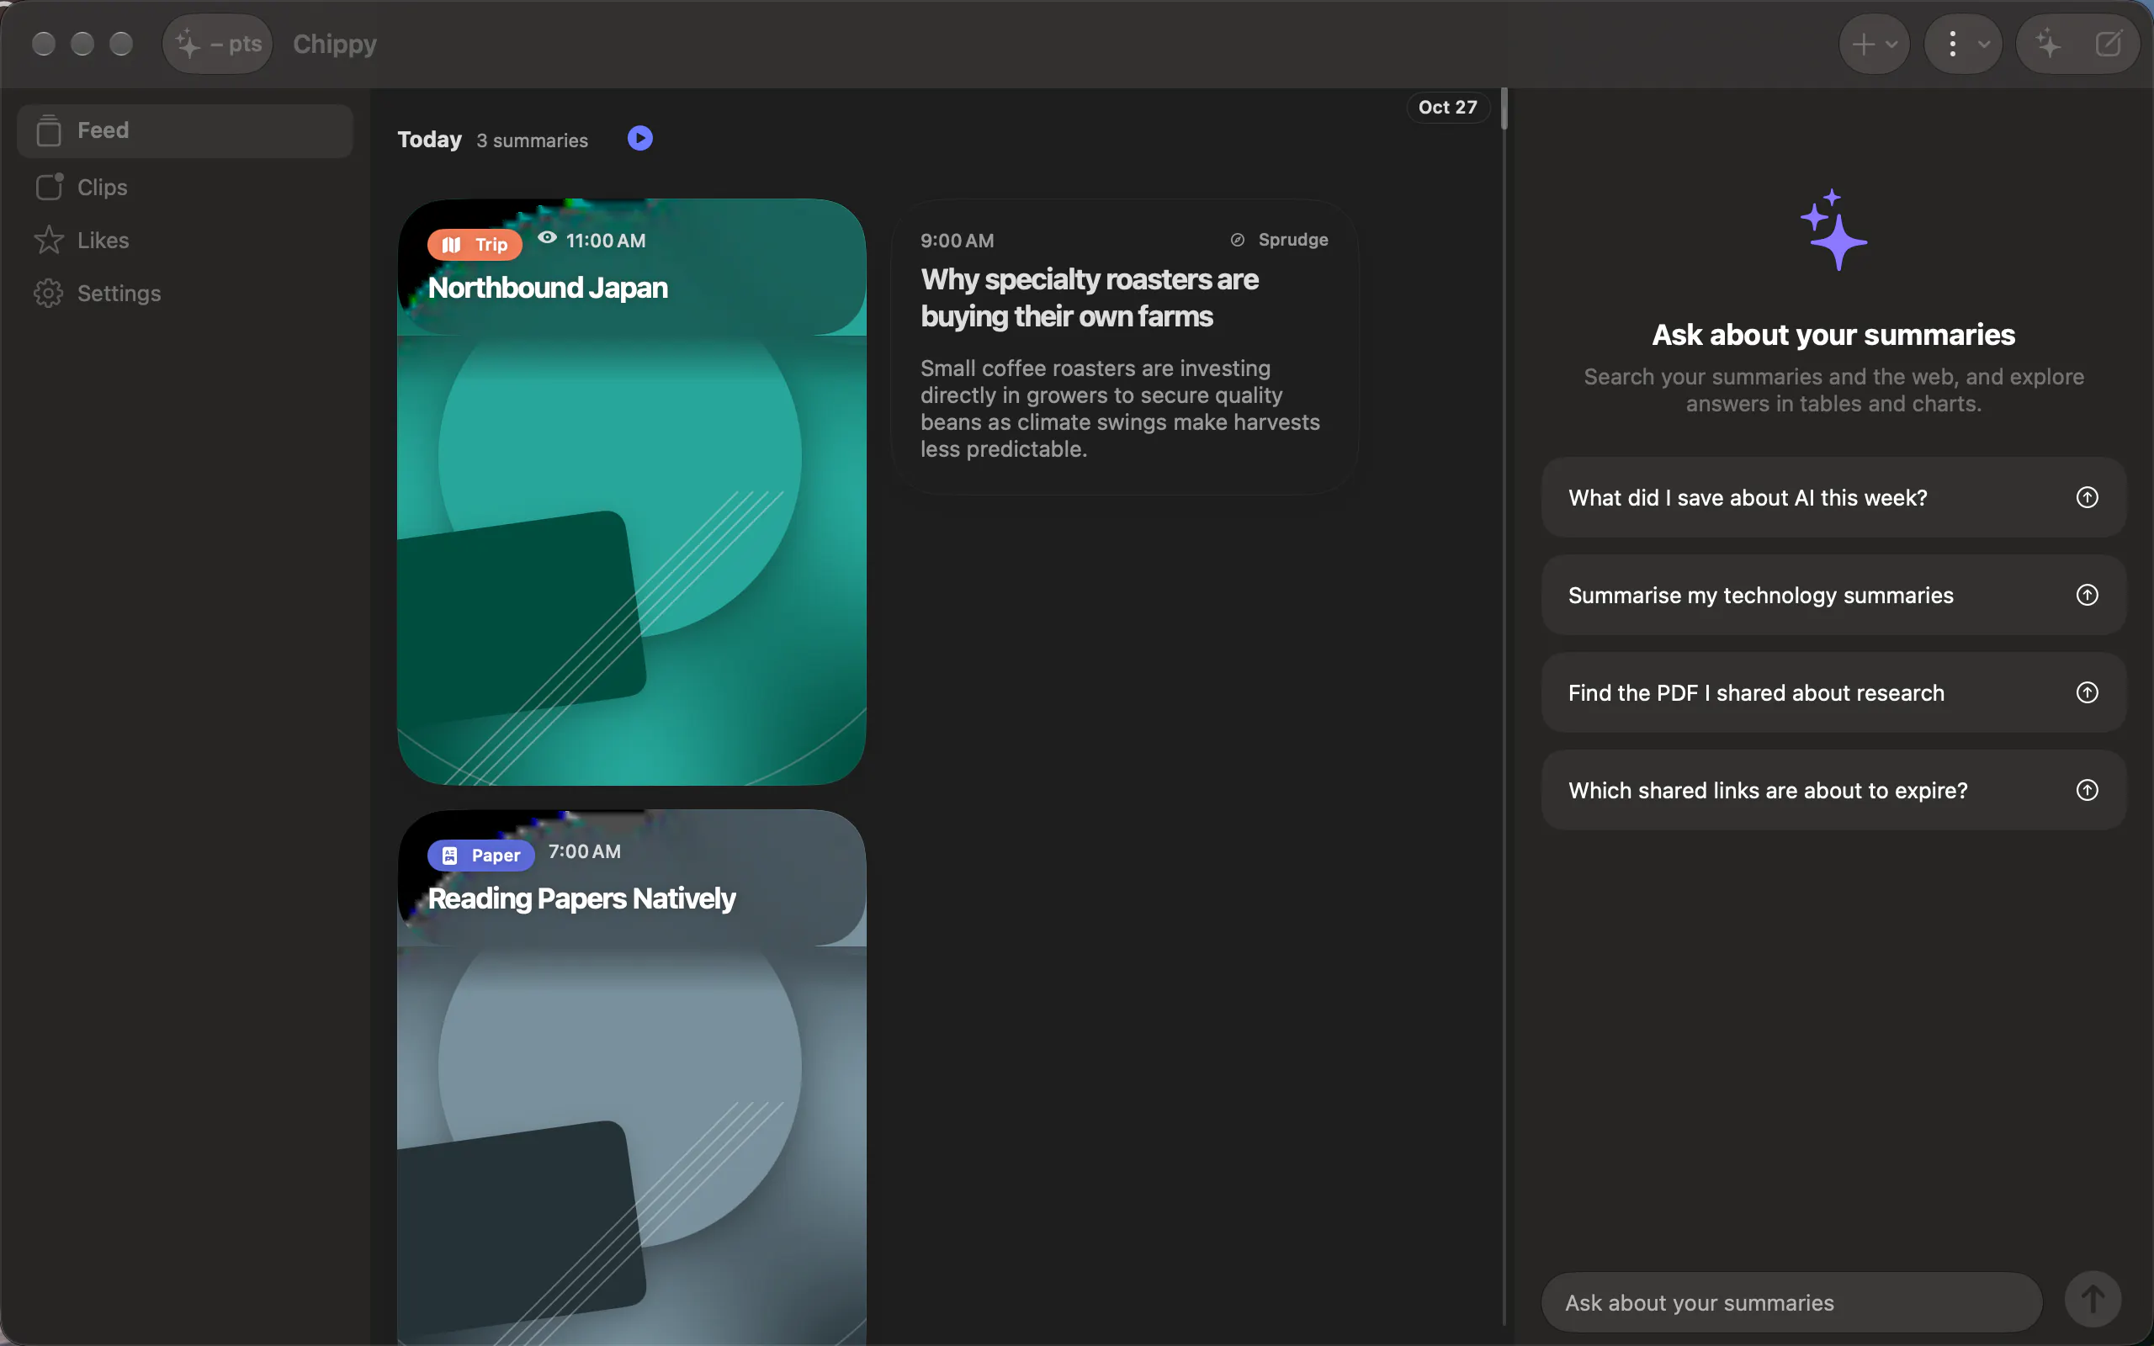Start a new note with compose icon
2154x1346 pixels.
tap(2109, 44)
